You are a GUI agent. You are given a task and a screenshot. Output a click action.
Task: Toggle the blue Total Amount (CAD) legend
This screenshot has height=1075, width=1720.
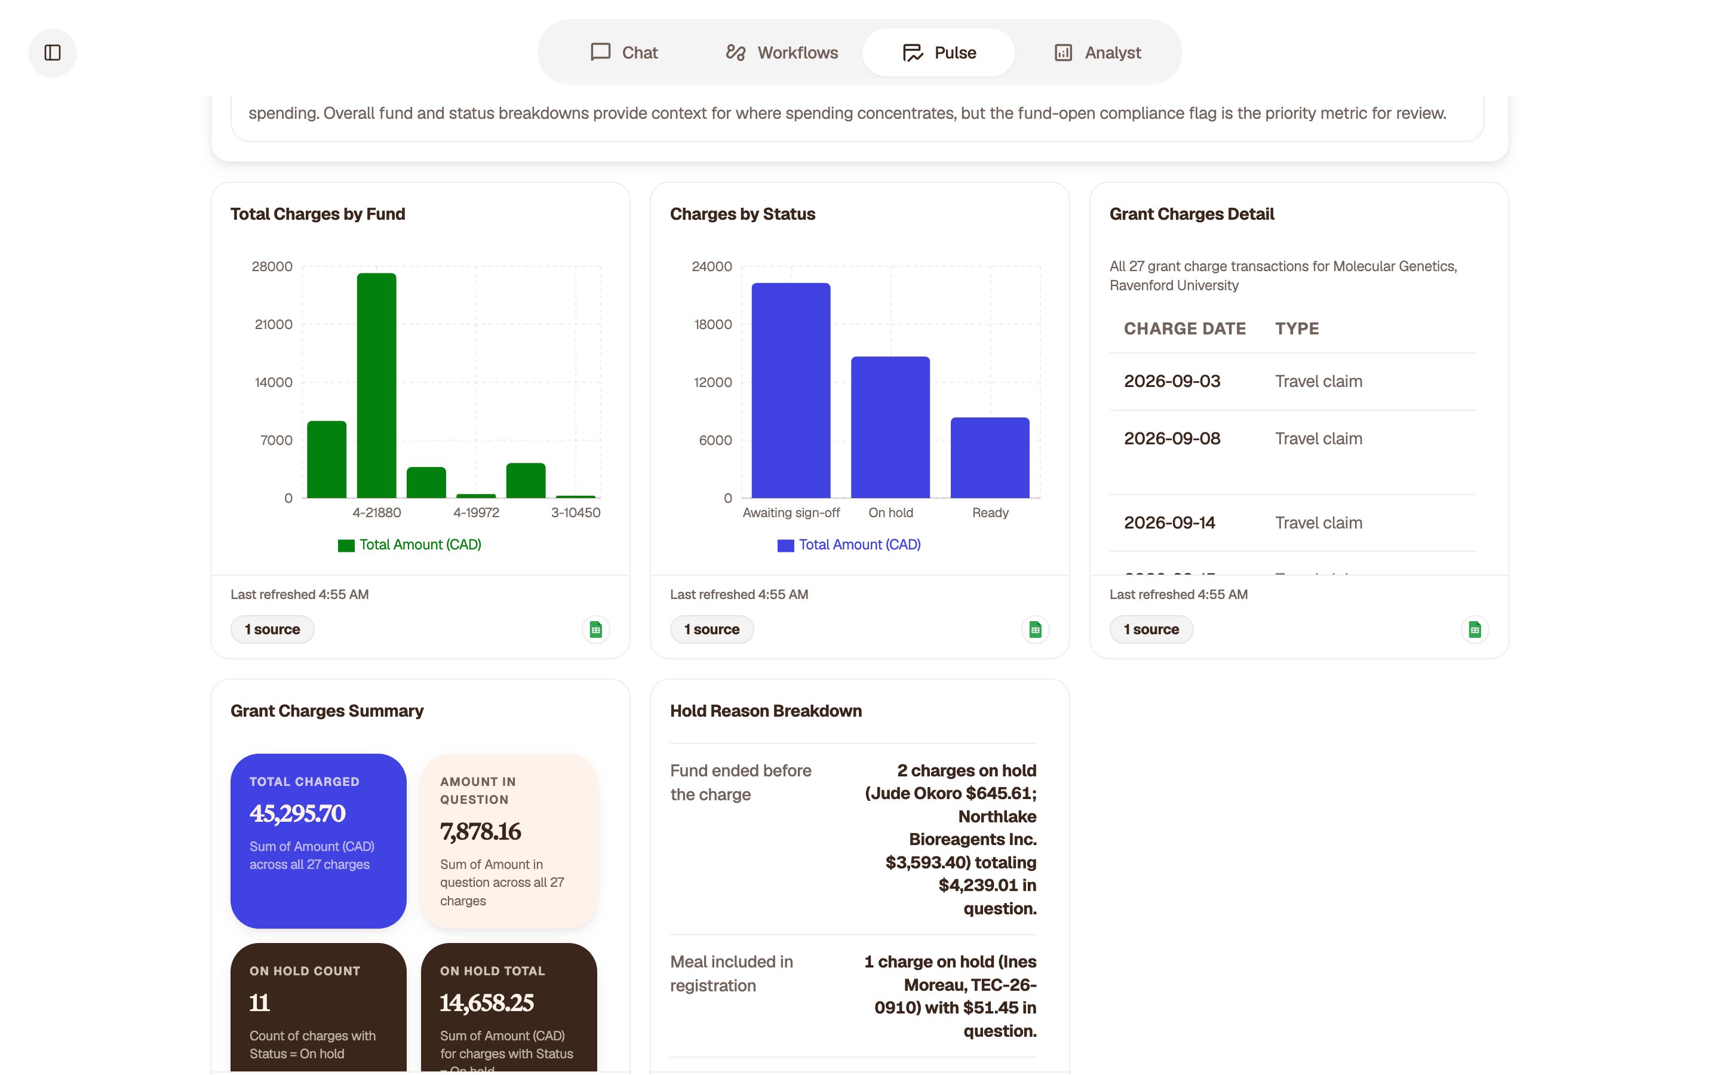[x=849, y=545]
